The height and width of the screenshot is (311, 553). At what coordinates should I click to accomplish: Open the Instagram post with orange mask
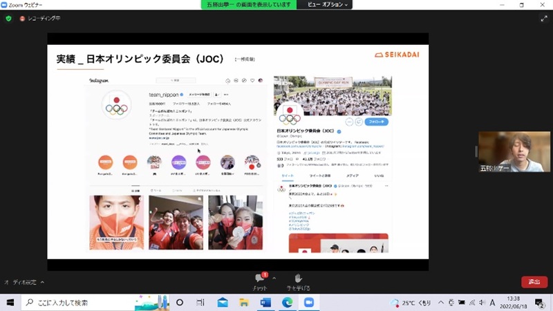tap(116, 223)
